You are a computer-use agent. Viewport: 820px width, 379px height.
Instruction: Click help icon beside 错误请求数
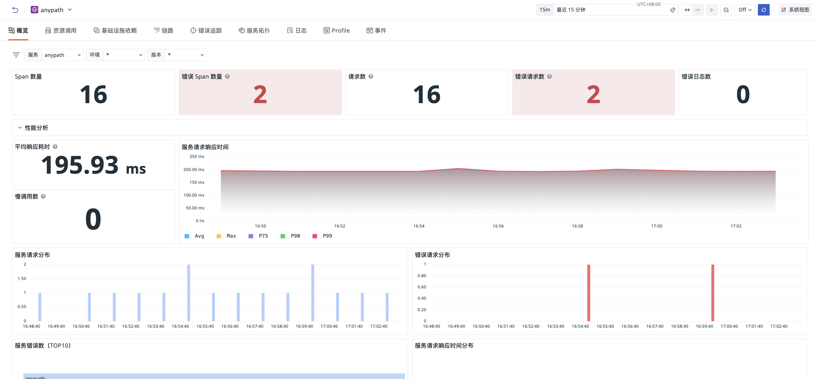point(549,76)
